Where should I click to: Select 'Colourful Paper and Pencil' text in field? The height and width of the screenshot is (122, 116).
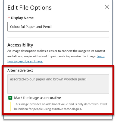point(31,27)
